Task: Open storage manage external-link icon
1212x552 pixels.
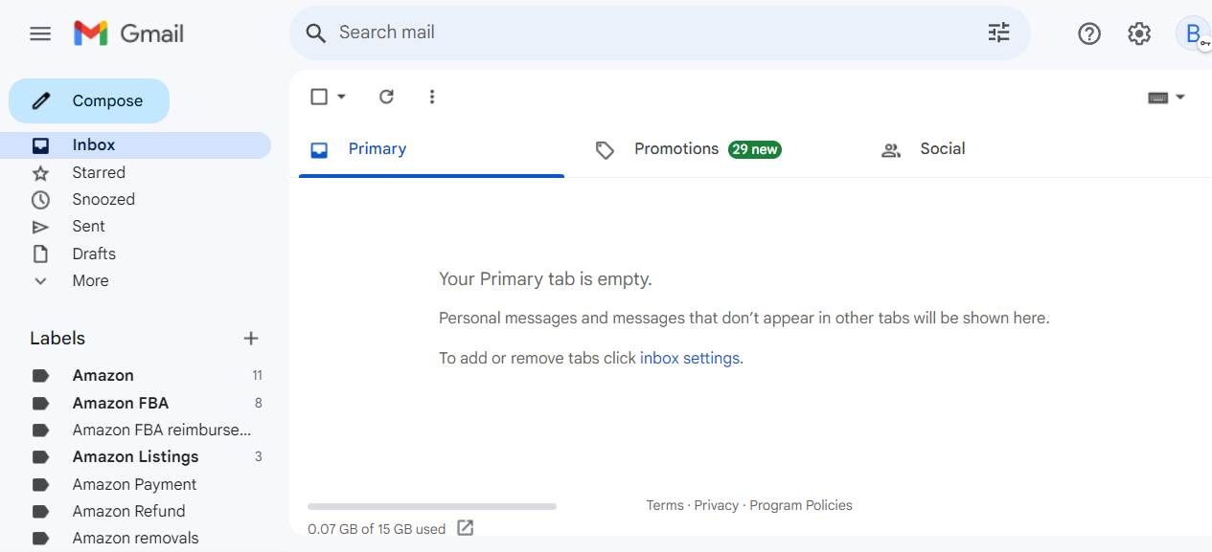Action: pos(466,527)
